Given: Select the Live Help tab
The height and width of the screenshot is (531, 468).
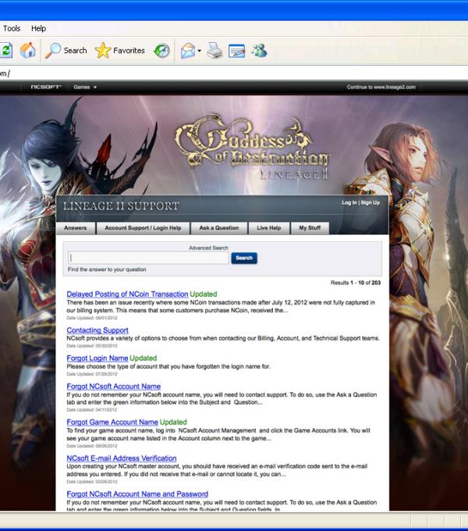Looking at the screenshot, I should click(269, 228).
